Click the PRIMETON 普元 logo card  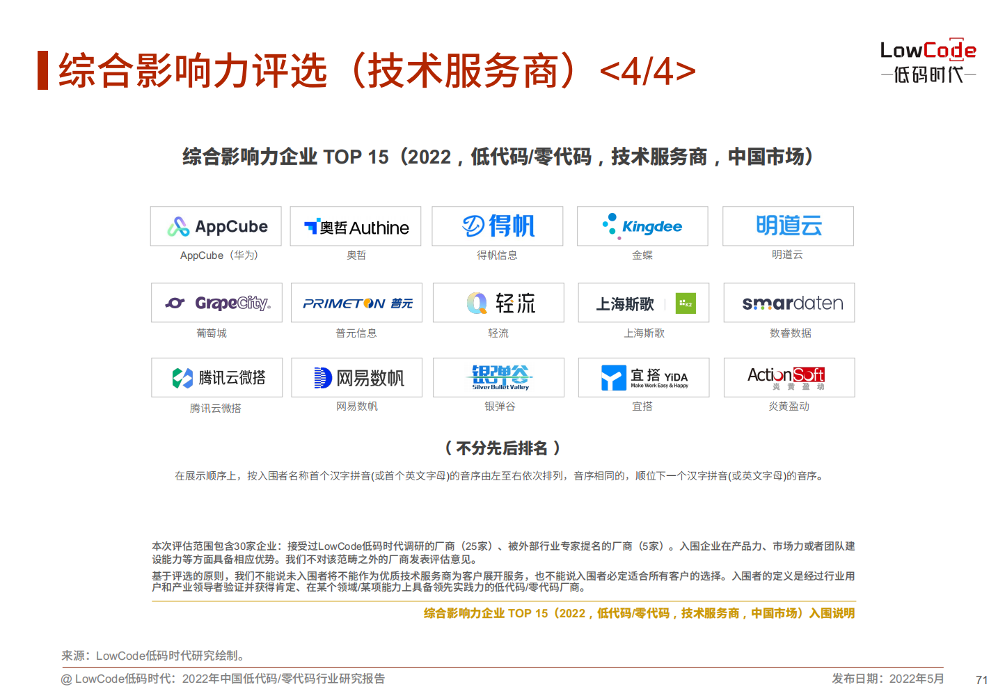pyautogui.click(x=357, y=303)
